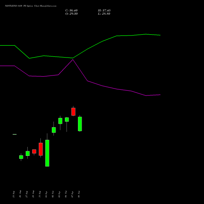Click the flat dash candle for 21 Aug
The image size is (204, 204).
(15, 134)
